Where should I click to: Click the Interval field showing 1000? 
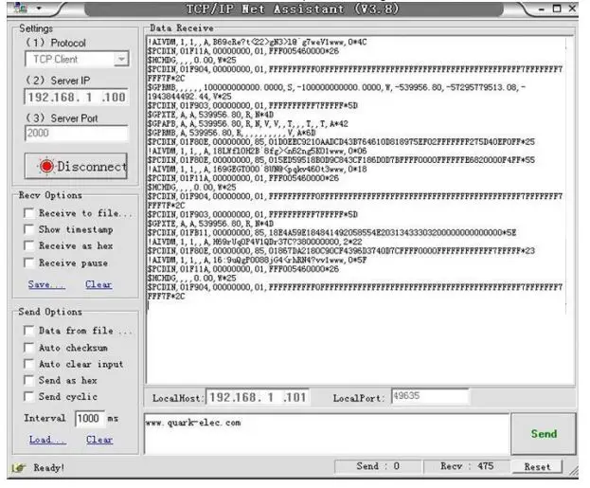[x=90, y=418]
